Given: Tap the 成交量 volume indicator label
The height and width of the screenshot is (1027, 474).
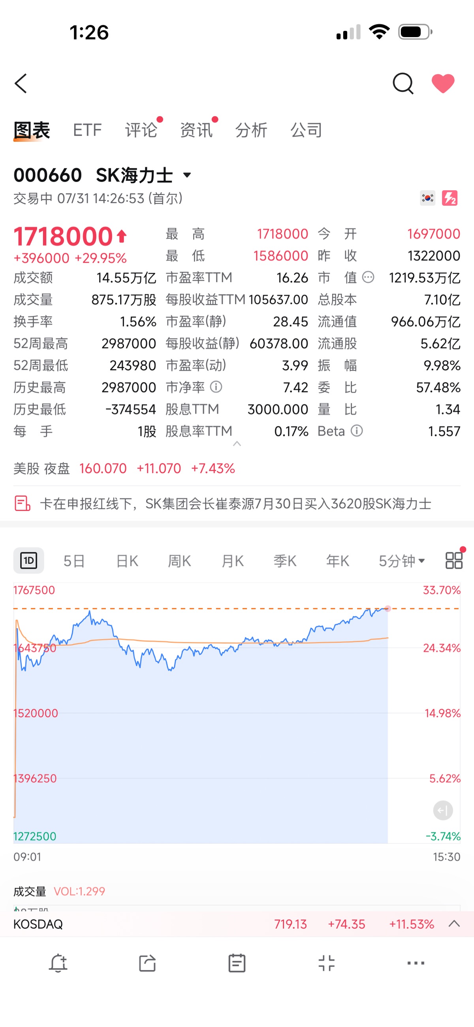Looking at the screenshot, I should point(30,892).
